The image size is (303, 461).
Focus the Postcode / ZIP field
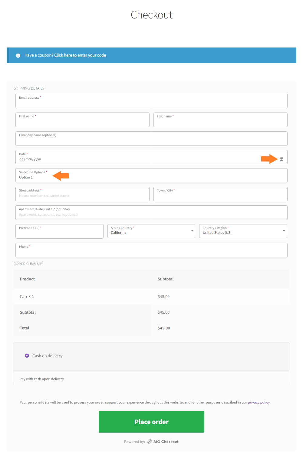tap(59, 231)
